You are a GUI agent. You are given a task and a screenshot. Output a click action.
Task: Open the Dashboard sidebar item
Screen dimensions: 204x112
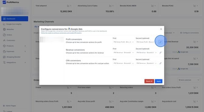(x=15, y=19)
